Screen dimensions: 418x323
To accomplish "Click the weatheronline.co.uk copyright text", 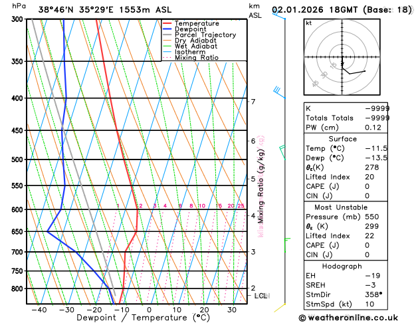I will (348, 318).
